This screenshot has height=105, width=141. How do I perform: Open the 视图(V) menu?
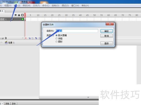(8, 6)
